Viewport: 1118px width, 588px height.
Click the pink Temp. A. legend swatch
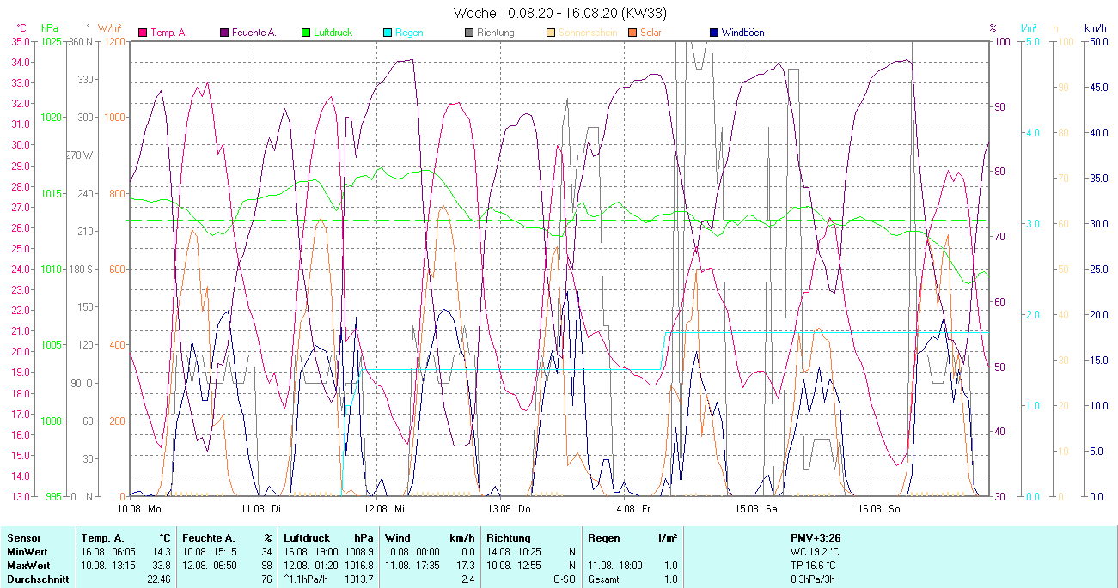pos(143,33)
